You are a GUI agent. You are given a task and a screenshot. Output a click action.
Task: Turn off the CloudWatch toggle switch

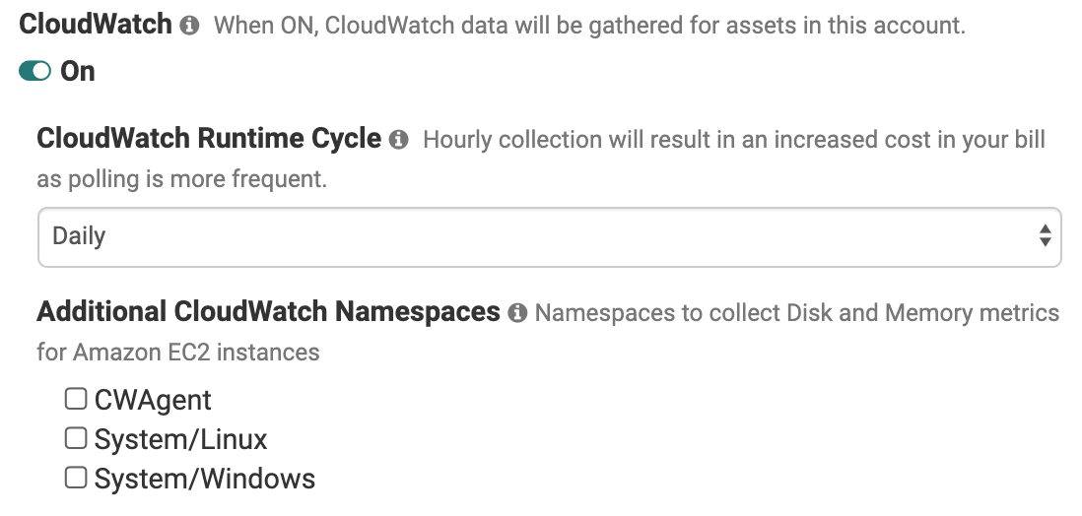point(35,71)
